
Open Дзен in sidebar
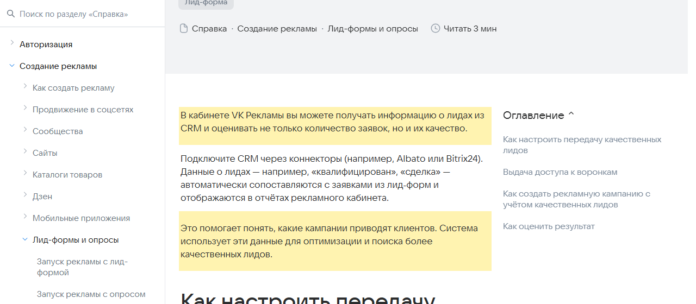tap(42, 197)
